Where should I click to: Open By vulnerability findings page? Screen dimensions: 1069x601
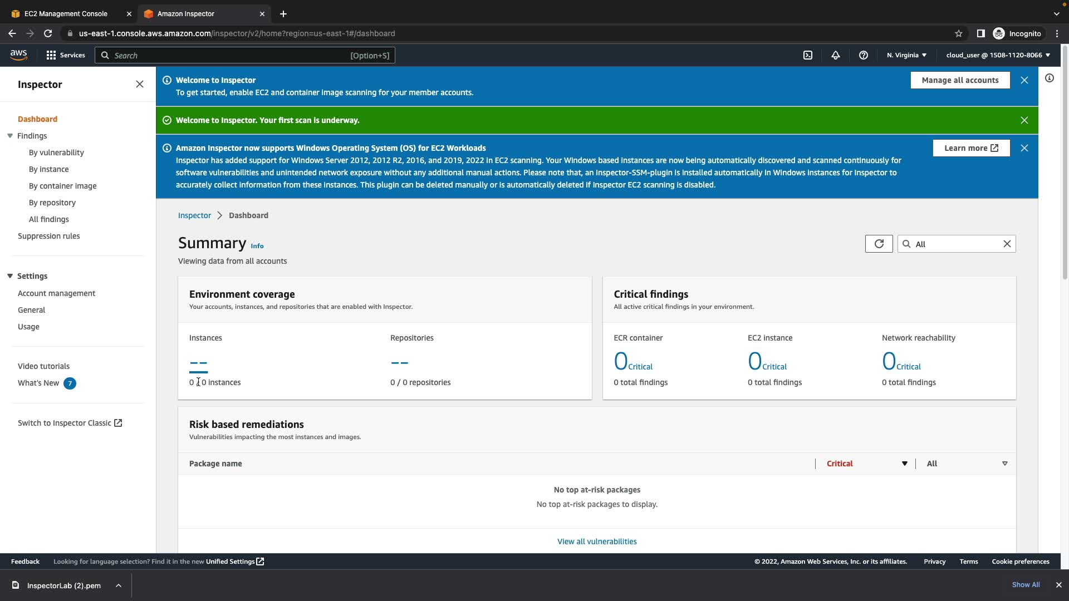[56, 152]
